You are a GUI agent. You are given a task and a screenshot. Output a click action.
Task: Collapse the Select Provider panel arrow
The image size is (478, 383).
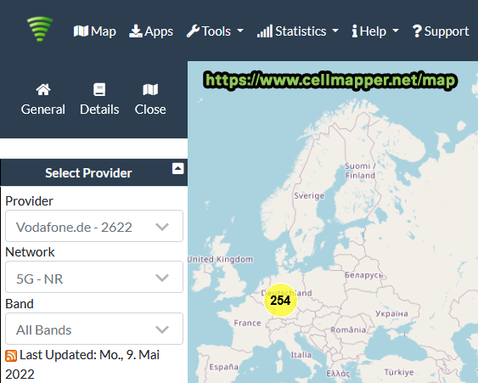[x=178, y=169]
